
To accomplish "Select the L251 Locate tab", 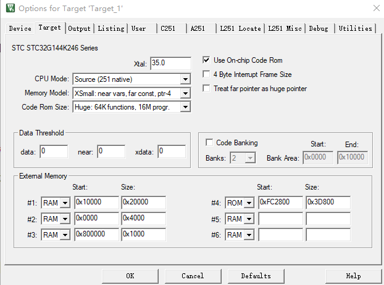I will [240, 28].
